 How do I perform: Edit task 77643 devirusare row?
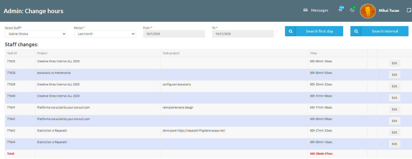[x=395, y=132]
